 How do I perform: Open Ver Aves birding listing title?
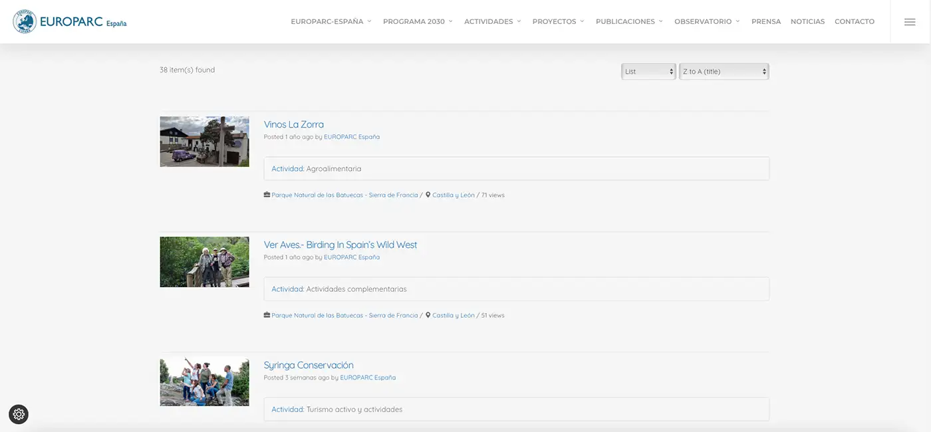pos(340,245)
